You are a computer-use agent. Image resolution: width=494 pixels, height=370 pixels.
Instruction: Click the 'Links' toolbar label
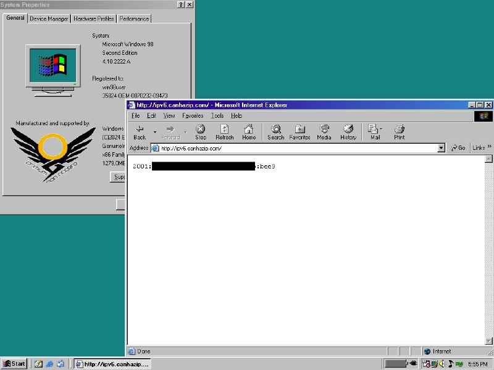point(479,148)
